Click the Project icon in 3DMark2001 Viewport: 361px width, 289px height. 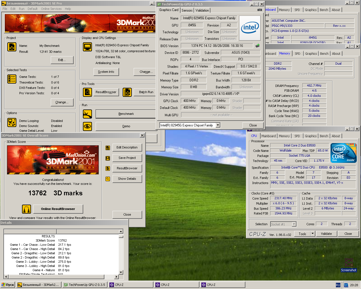(x=12, y=47)
